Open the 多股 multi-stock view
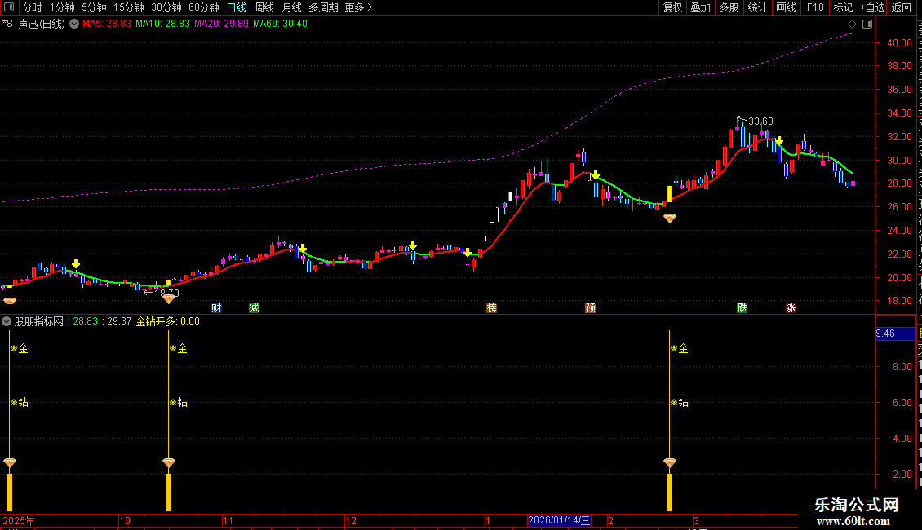 coord(729,7)
